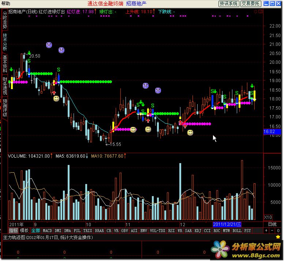Click the 招商地产(日线) chart title
The image size is (284, 261).
[x=23, y=12]
